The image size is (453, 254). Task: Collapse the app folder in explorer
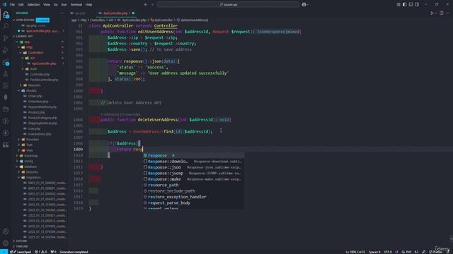point(27,42)
